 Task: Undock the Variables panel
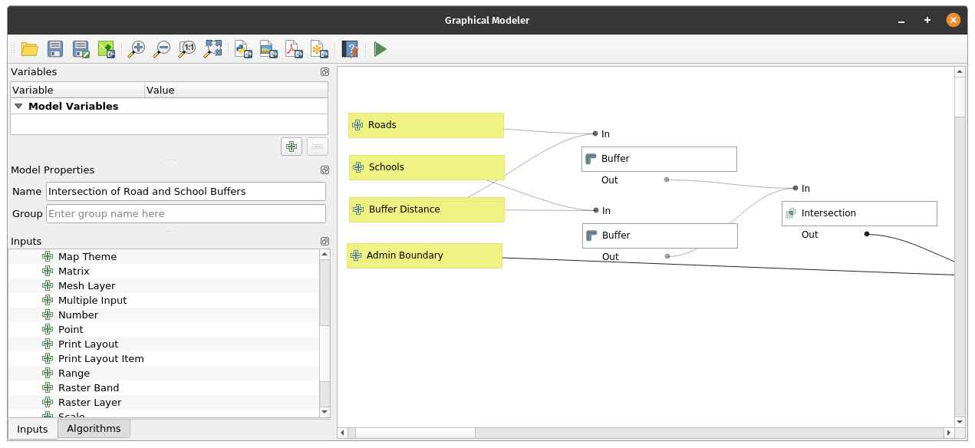[x=324, y=72]
